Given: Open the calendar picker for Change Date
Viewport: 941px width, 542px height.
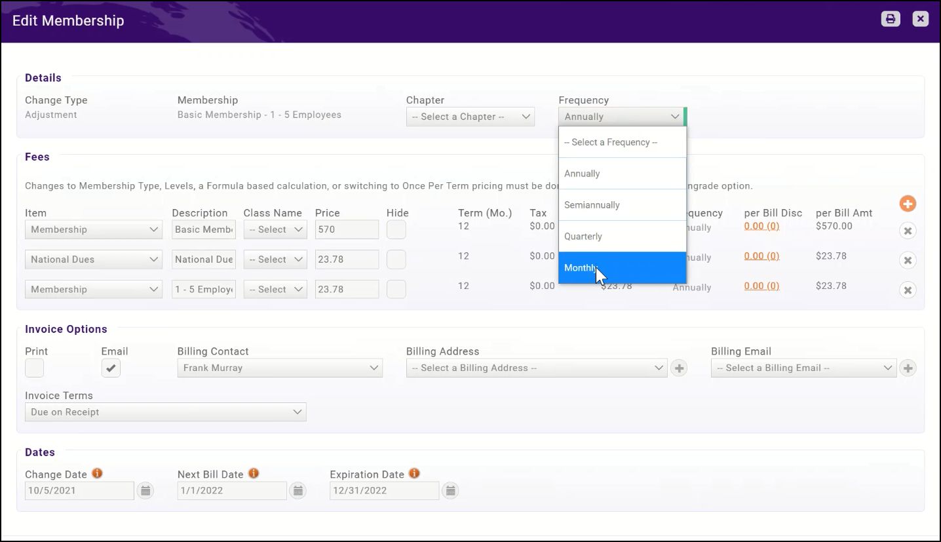Looking at the screenshot, I should (145, 490).
